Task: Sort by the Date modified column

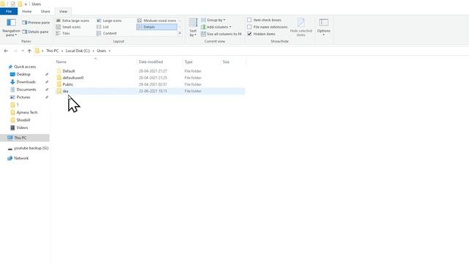Action: (151, 62)
